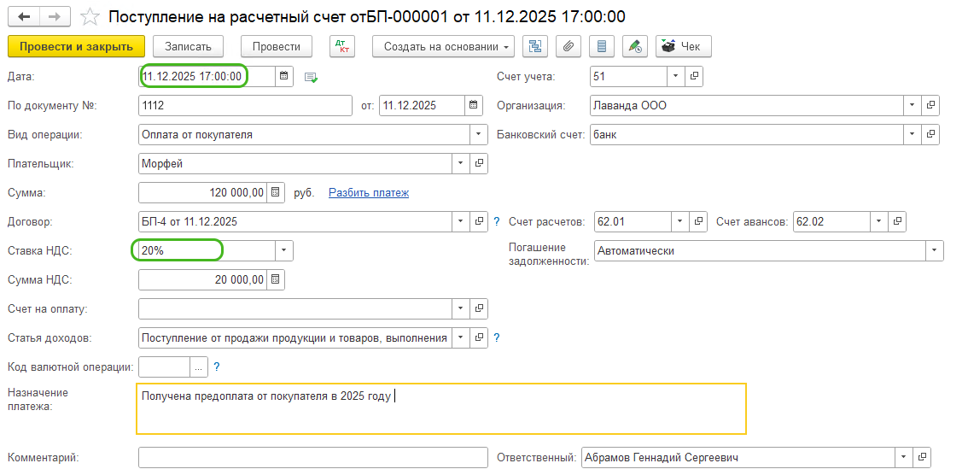
Task: Go back with the left arrow button
Action: point(24,17)
